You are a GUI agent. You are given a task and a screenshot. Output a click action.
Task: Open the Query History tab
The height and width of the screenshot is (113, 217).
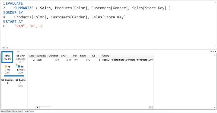coord(17,111)
